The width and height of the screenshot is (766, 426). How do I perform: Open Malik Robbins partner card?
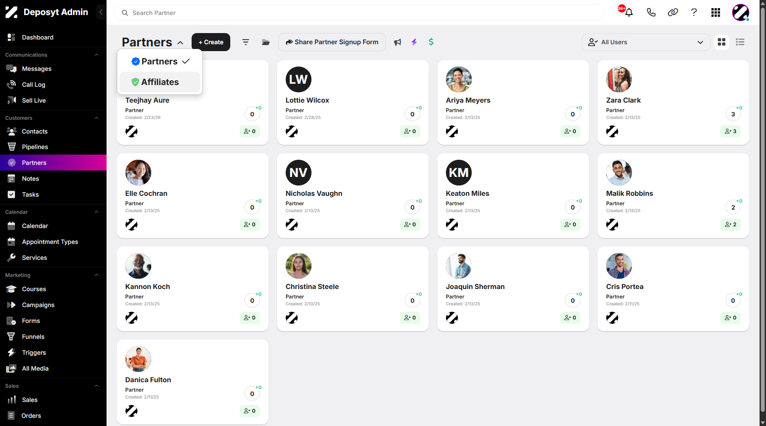(x=673, y=195)
